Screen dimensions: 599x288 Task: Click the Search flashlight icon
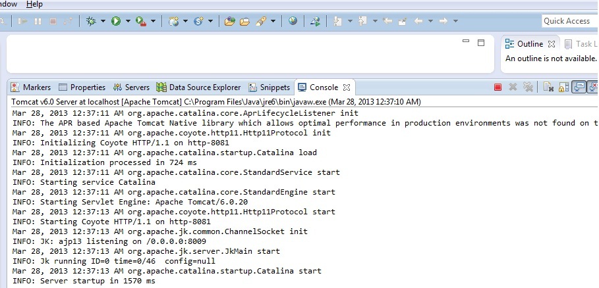coord(260,21)
